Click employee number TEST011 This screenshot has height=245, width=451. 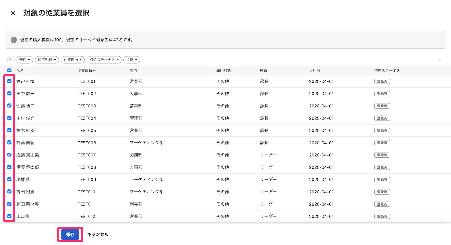(x=86, y=204)
